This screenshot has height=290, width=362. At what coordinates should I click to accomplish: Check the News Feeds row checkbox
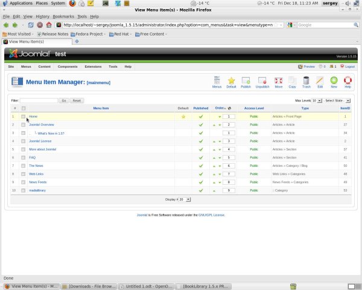point(23,182)
